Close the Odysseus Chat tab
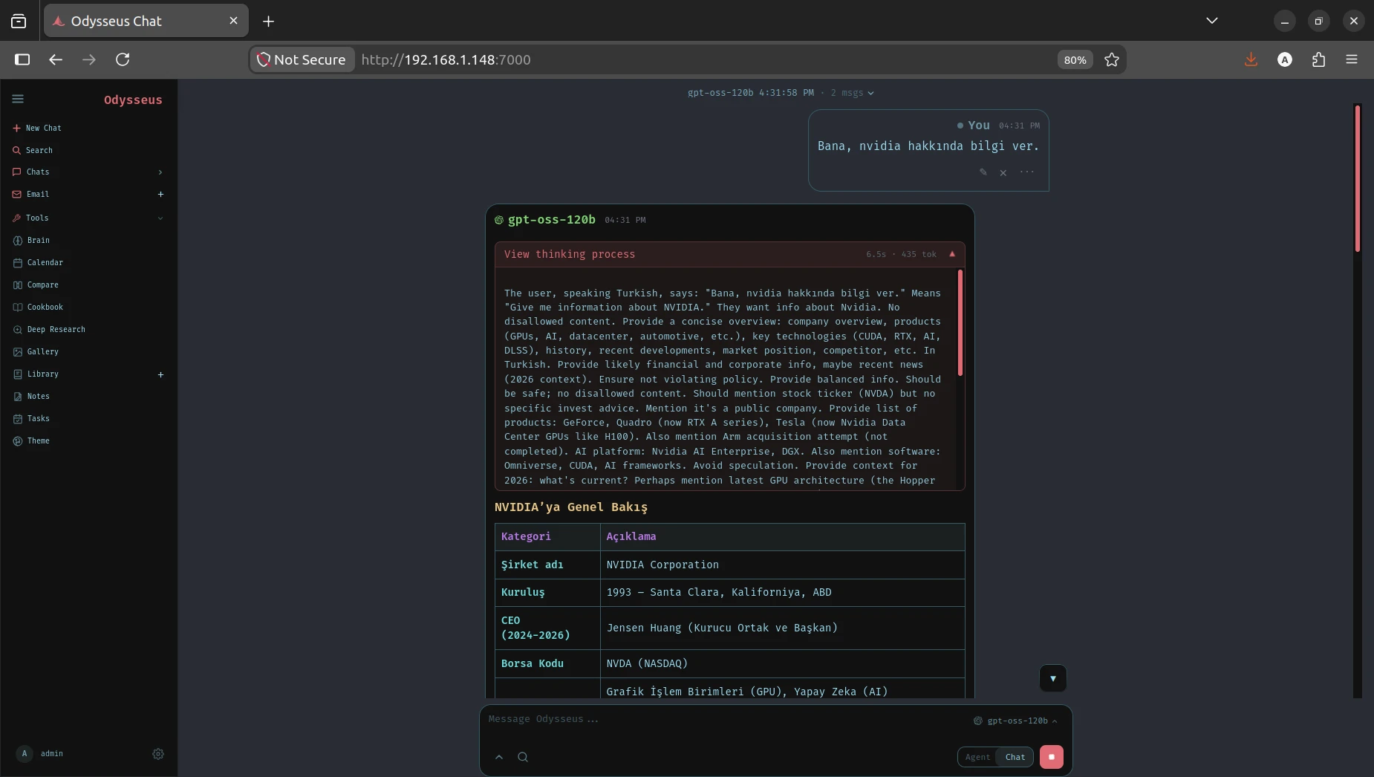 pyautogui.click(x=233, y=21)
